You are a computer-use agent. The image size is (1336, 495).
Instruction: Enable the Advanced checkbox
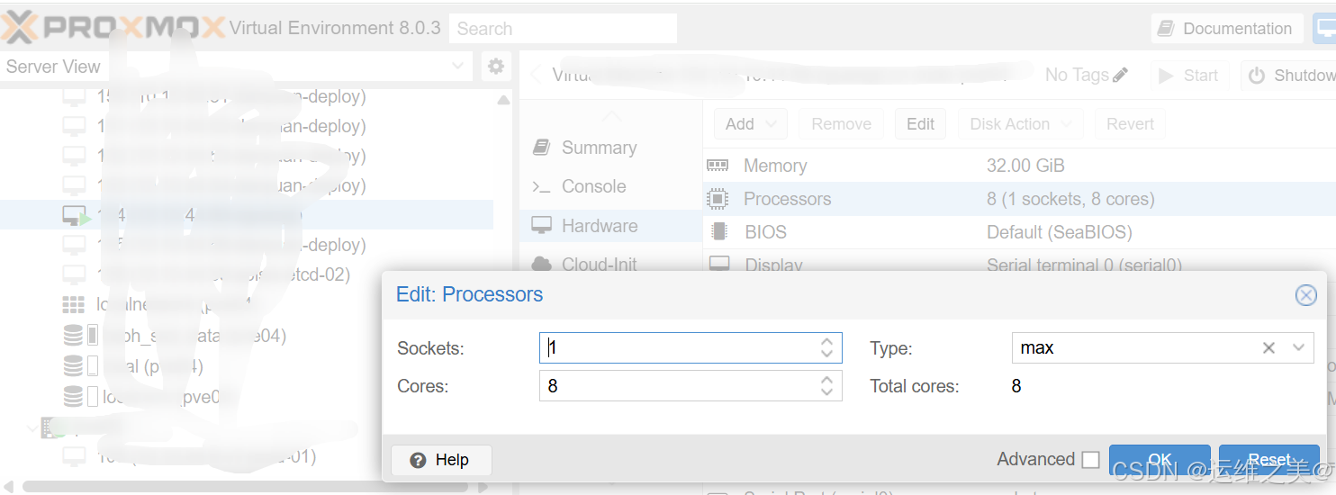1090,460
